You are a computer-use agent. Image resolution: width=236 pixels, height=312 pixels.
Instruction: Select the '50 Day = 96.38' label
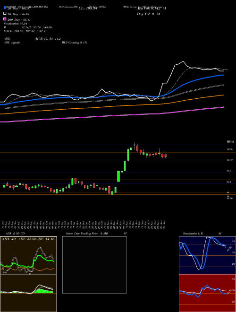coord(18,14)
